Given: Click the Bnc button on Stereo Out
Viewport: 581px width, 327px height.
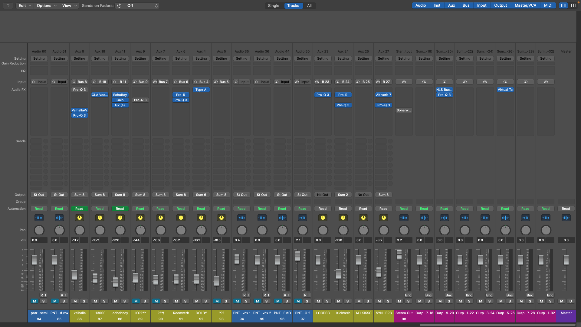Looking at the screenshot, I should pos(408,295).
